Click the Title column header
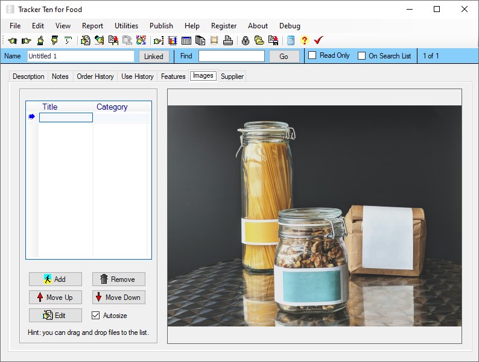479x362 pixels. (66, 107)
